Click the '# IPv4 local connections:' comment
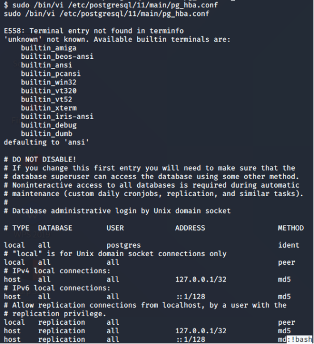 click(57, 271)
